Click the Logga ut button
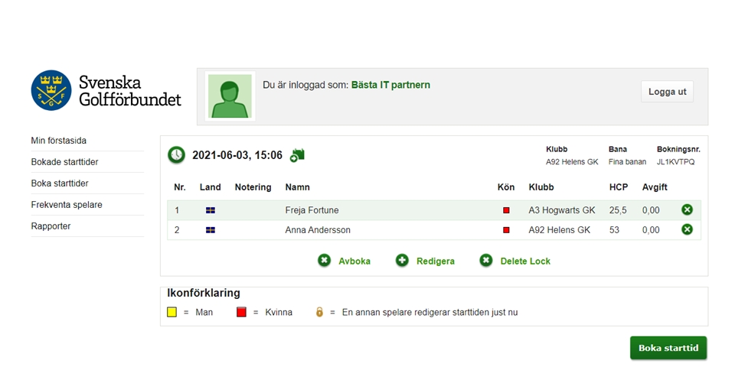 [667, 92]
